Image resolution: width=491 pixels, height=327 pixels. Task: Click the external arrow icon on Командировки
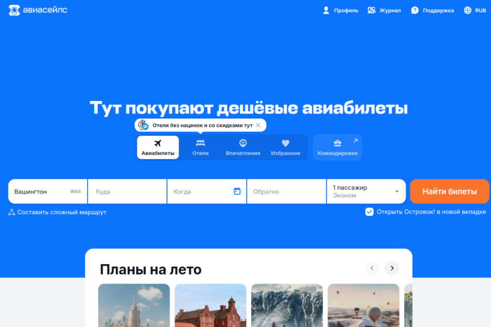point(355,141)
